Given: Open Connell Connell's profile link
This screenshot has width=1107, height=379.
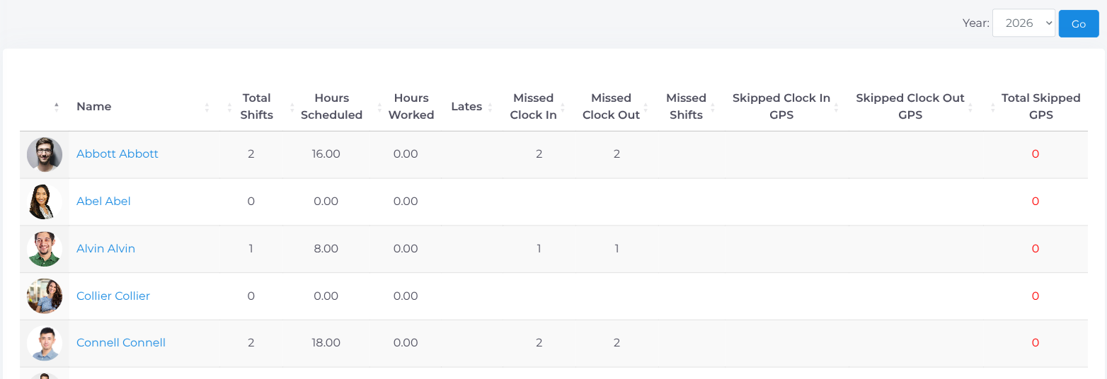Looking at the screenshot, I should point(121,342).
